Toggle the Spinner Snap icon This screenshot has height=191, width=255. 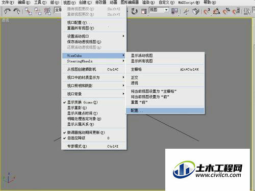[236, 11]
